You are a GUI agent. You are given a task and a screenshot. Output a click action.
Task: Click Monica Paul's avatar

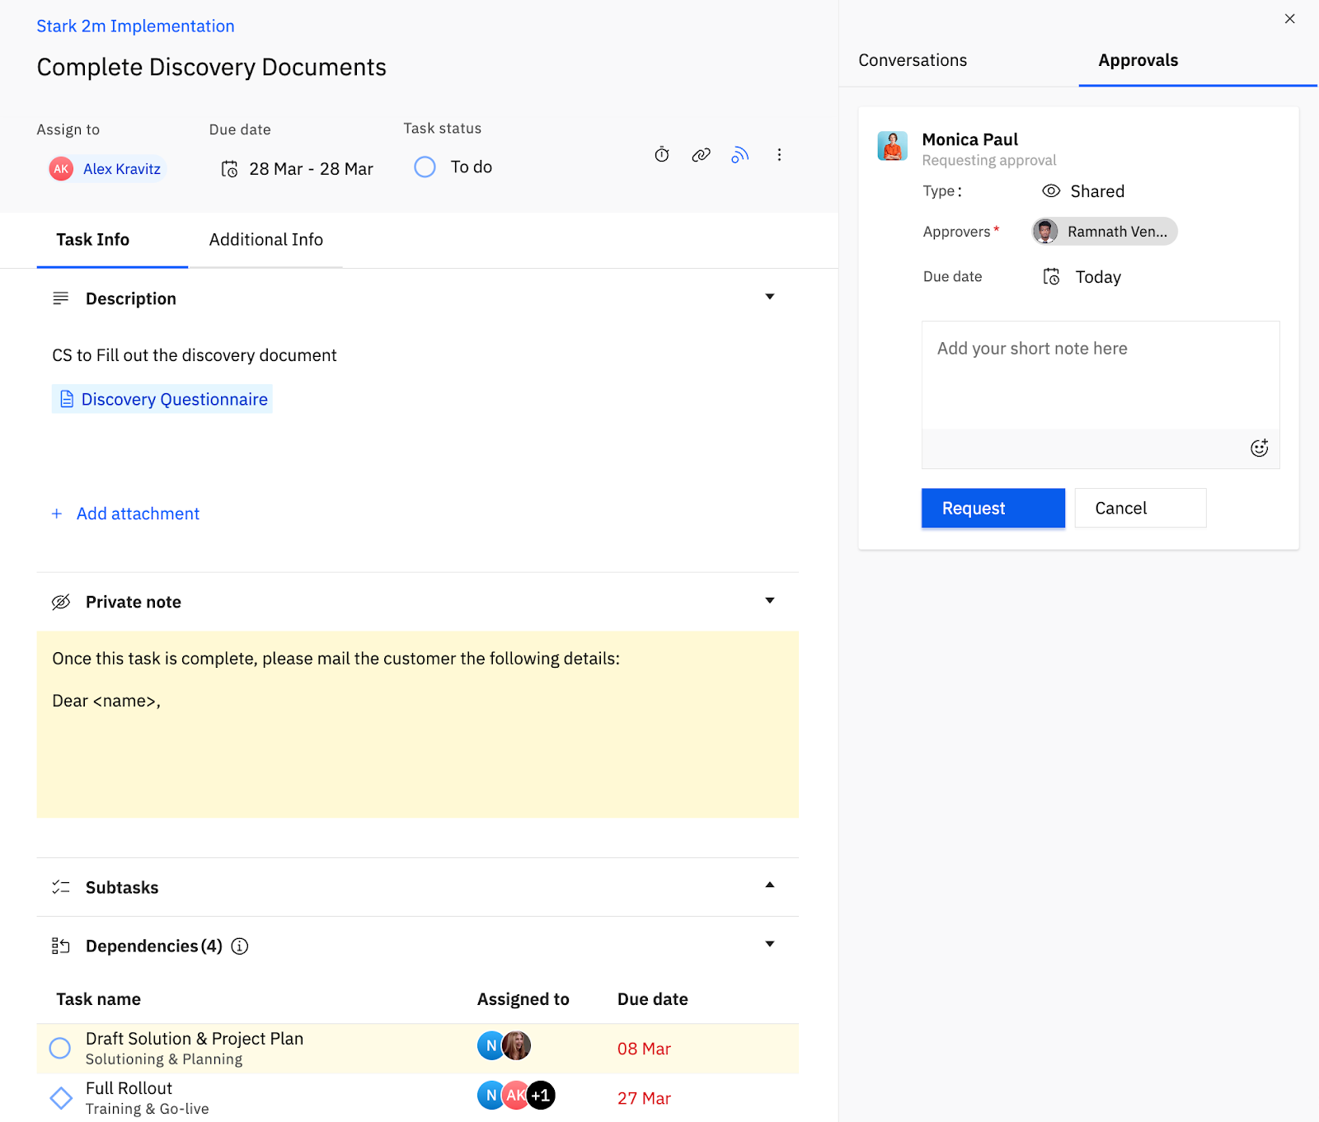(893, 146)
